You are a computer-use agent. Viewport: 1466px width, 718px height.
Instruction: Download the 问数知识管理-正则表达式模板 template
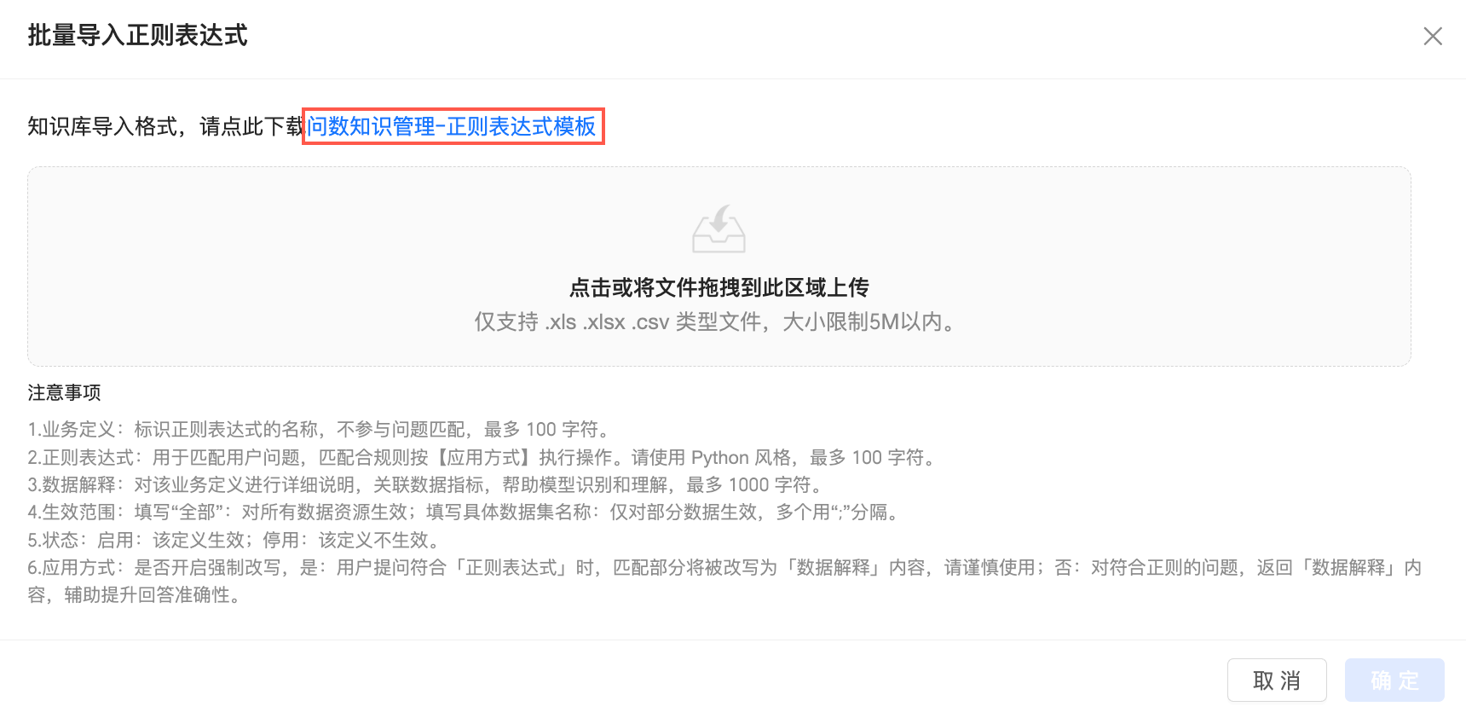(452, 126)
